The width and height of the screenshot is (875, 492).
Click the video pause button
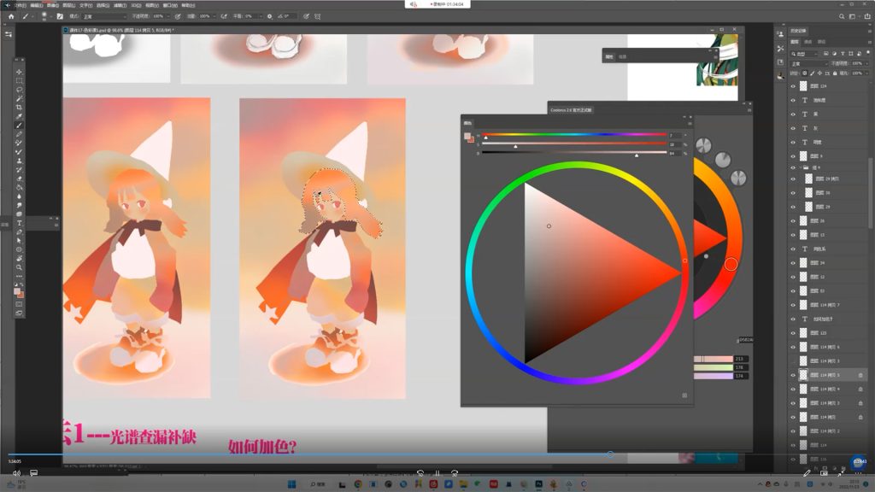pos(437,472)
